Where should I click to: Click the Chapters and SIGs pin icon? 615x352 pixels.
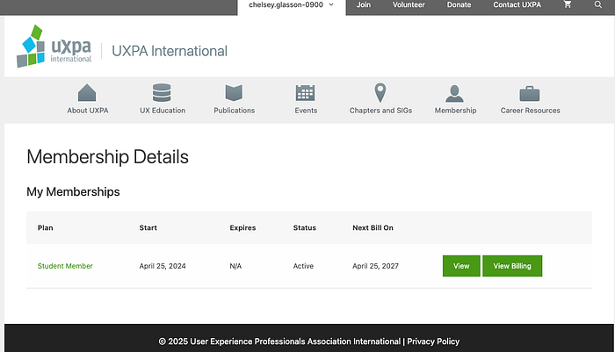pos(380,93)
